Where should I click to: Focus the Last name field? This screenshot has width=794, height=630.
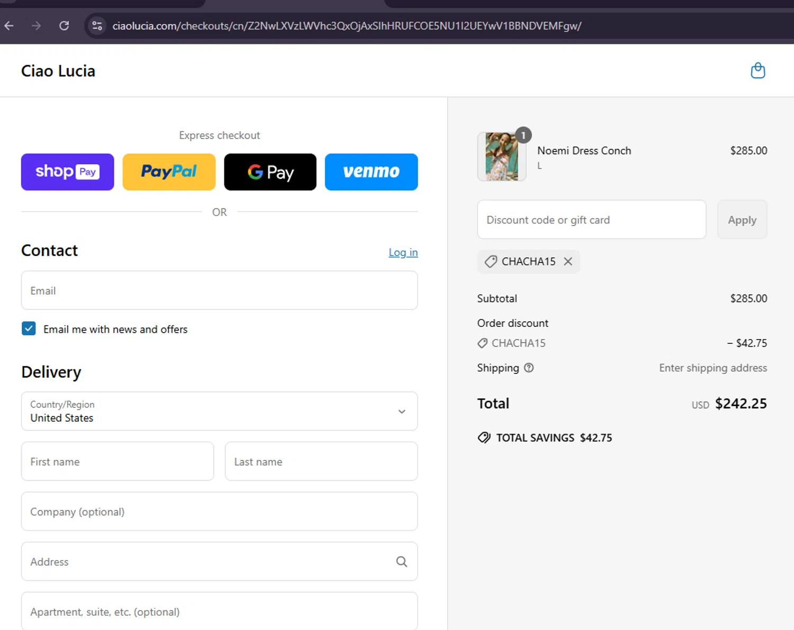pyautogui.click(x=321, y=462)
